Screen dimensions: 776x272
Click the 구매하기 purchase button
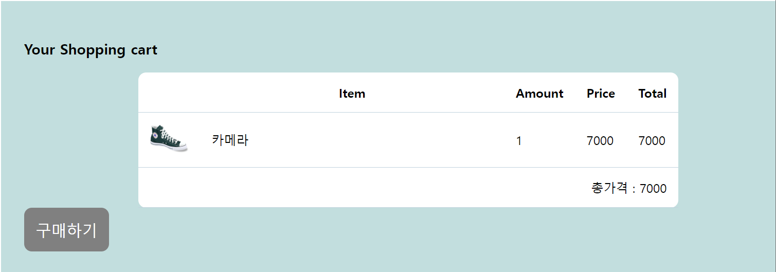66,230
